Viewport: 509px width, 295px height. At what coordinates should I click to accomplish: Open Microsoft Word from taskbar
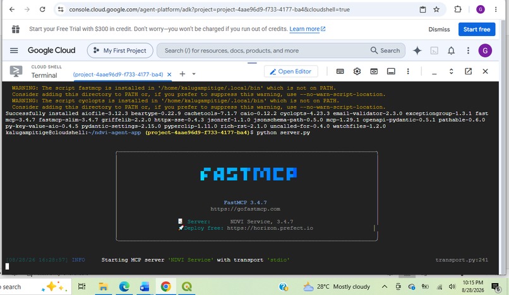point(145,287)
